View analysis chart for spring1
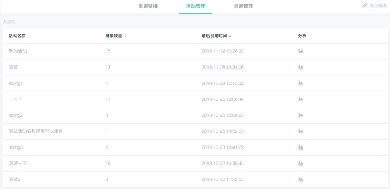 [301, 83]
